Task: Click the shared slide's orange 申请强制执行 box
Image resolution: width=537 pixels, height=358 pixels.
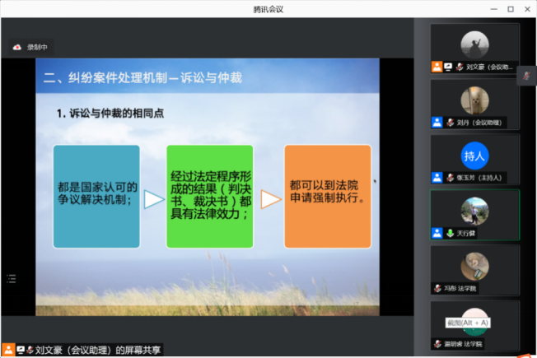Action: tap(327, 197)
